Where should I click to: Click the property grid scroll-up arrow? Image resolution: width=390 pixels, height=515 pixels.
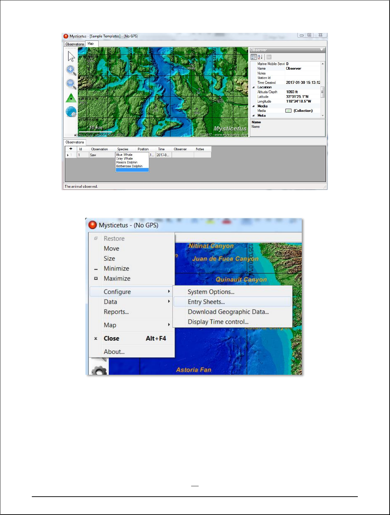[x=323, y=64]
